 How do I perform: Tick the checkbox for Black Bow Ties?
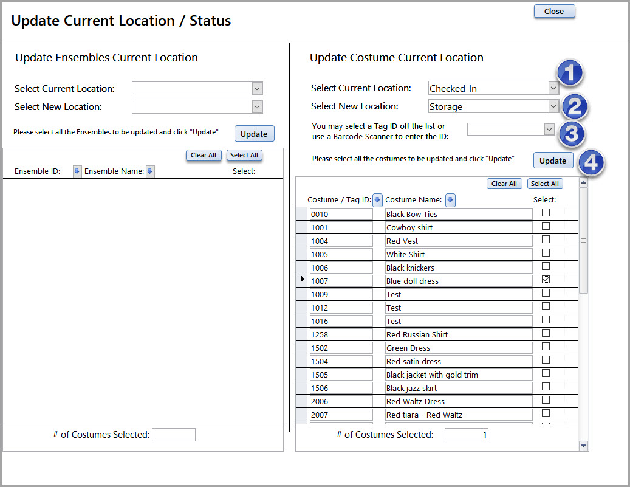tap(546, 213)
